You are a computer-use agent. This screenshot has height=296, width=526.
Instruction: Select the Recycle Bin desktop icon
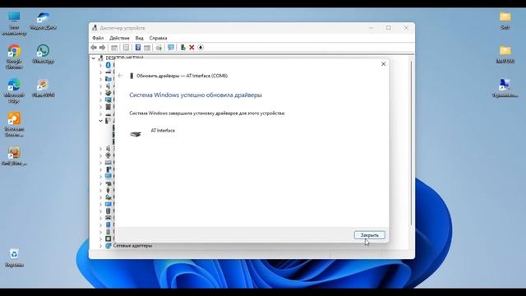14,257
